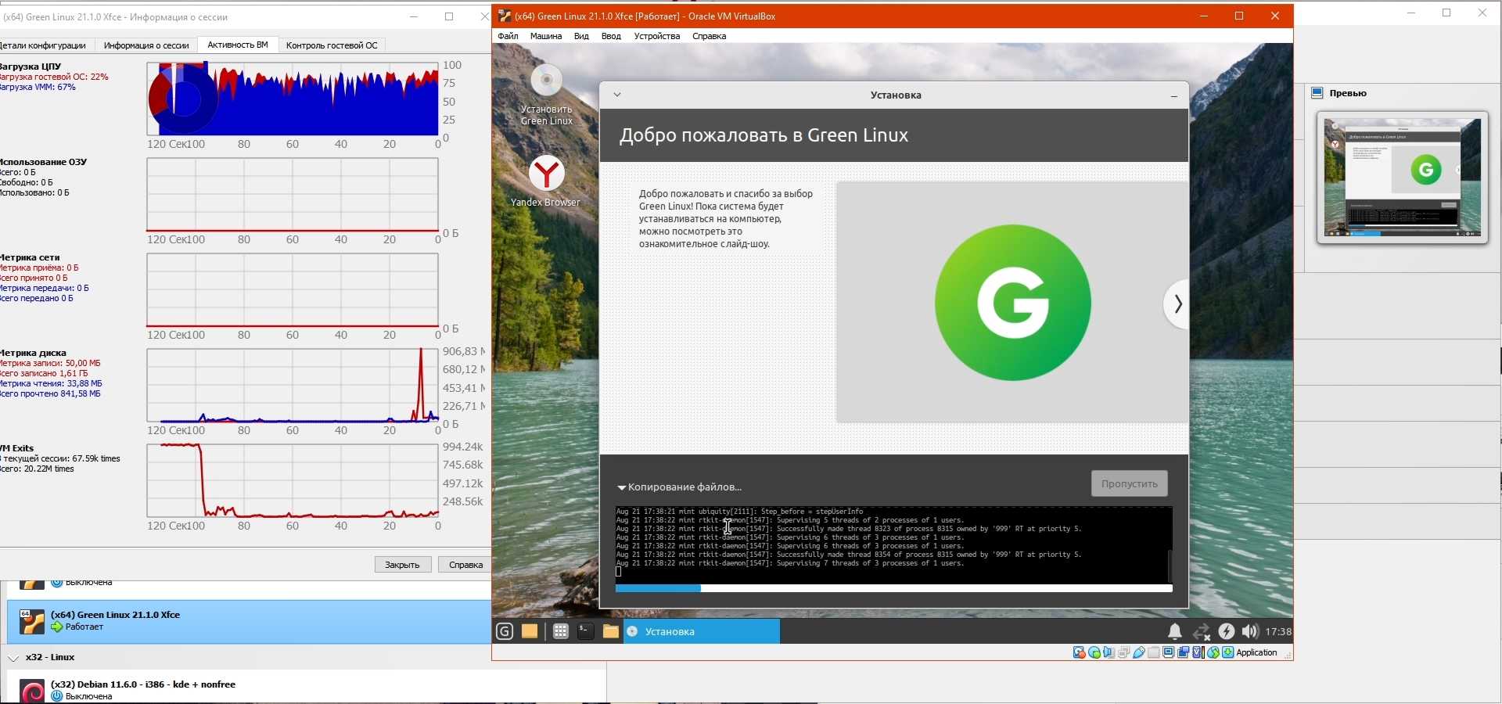
Task: Click the 'Application' label in VirtualBox status bar
Action: pyautogui.click(x=1256, y=652)
